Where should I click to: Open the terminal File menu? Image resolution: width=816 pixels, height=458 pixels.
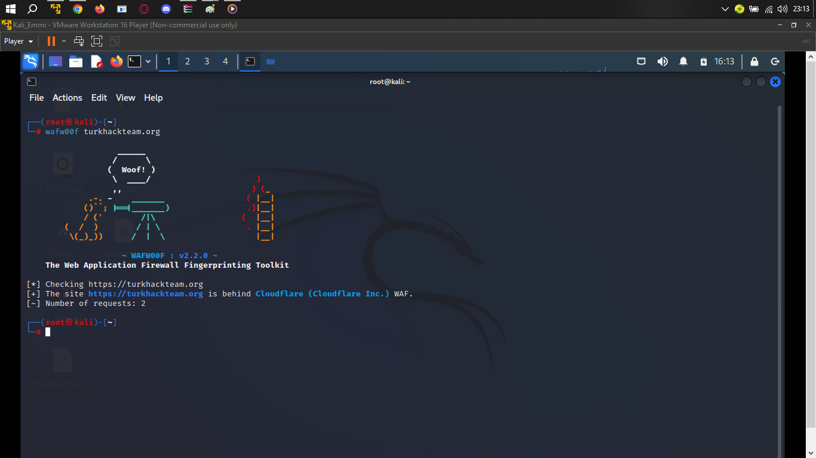pyautogui.click(x=36, y=98)
